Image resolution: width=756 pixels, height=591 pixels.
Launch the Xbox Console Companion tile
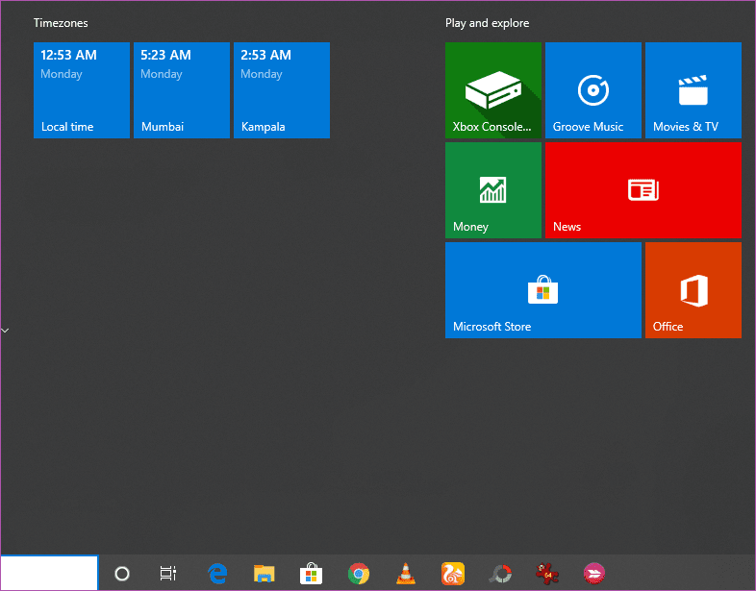coord(493,90)
